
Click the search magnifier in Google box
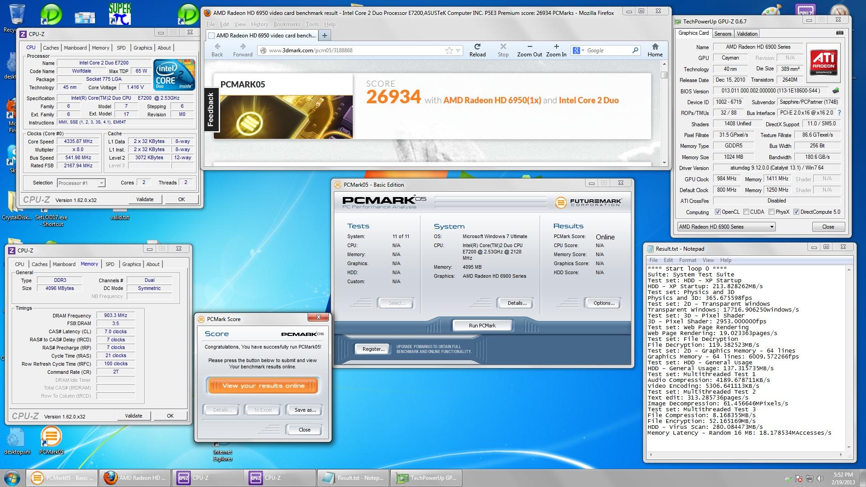pos(635,51)
